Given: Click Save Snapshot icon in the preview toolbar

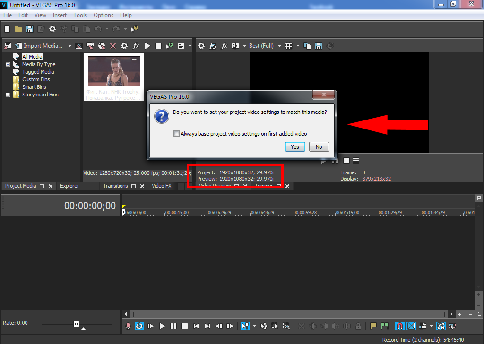Looking at the screenshot, I should point(319,46).
